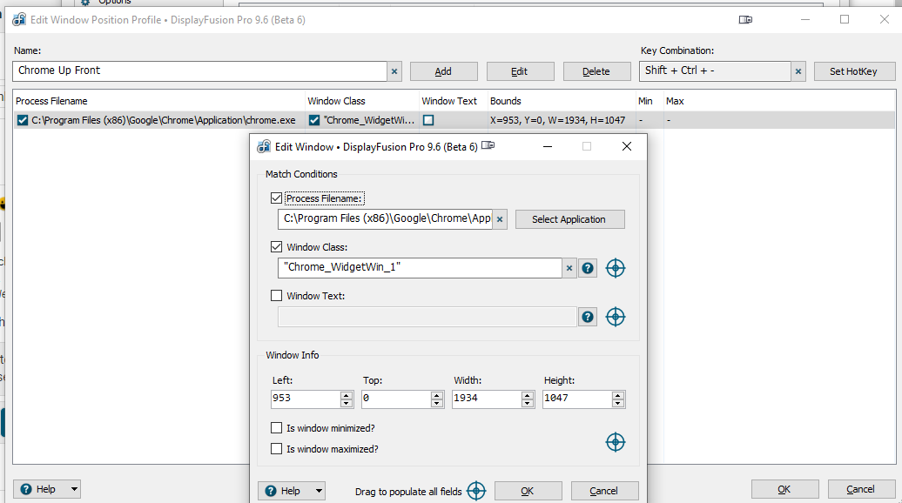Screen dimensions: 902x503
Task: Increase the Left value with up arrow
Action: tap(347, 395)
